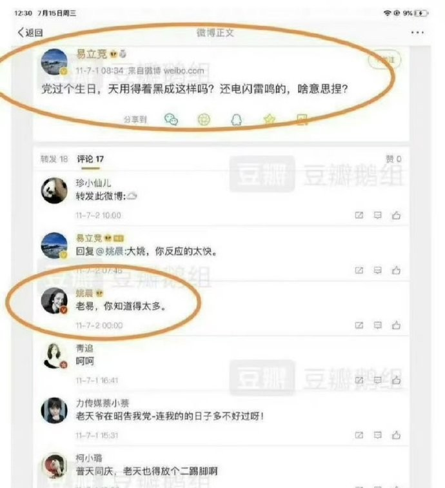Screen dimensions: 445x488
Task: Reply to 姚晨's comment via comment icon
Action: 377,325
